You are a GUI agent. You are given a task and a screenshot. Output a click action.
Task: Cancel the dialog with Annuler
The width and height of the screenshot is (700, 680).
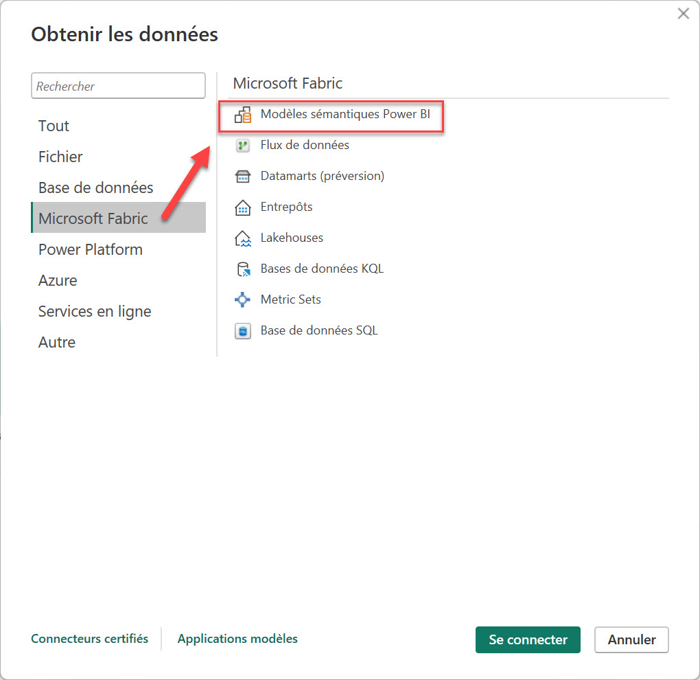pyautogui.click(x=631, y=639)
